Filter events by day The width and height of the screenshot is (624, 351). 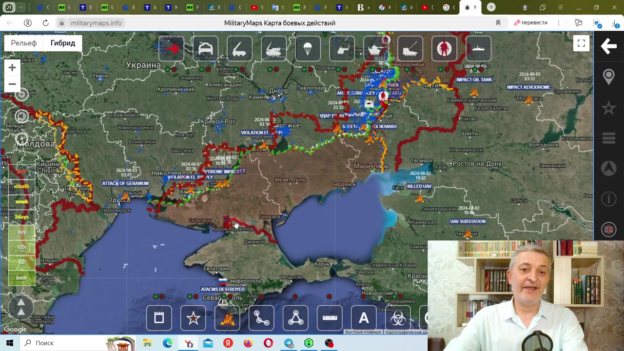(21, 232)
